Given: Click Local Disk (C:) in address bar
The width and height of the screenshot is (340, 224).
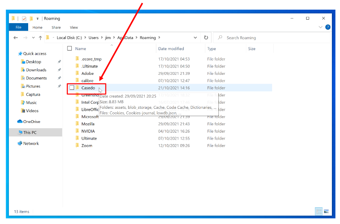Looking at the screenshot, I should pyautogui.click(x=69, y=38).
